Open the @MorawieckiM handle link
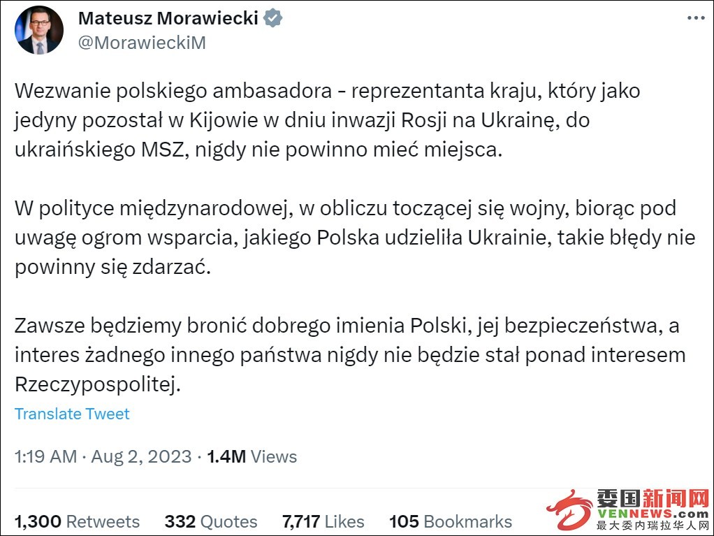This screenshot has height=536, width=714. 142,43
